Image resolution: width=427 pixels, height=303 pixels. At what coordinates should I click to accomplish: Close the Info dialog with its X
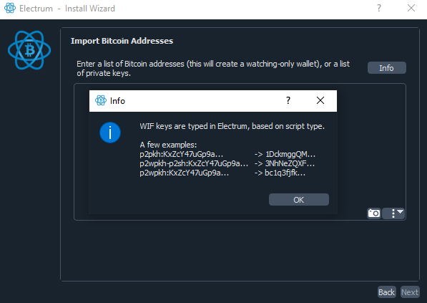click(320, 100)
